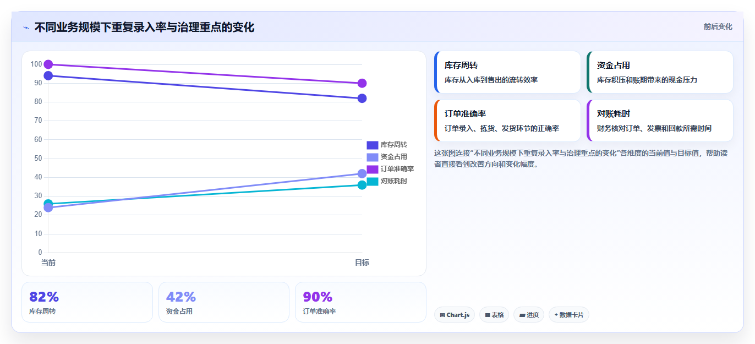Open the 对账耗时 description card
This screenshot has height=344, width=755.
(x=660, y=121)
